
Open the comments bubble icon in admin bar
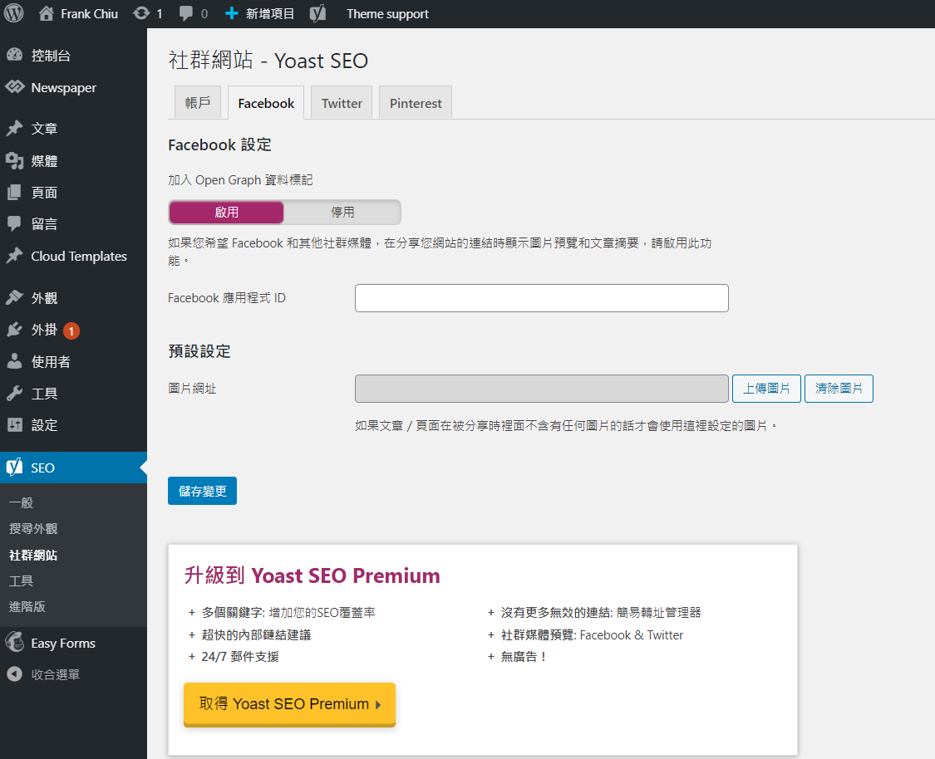point(187,13)
